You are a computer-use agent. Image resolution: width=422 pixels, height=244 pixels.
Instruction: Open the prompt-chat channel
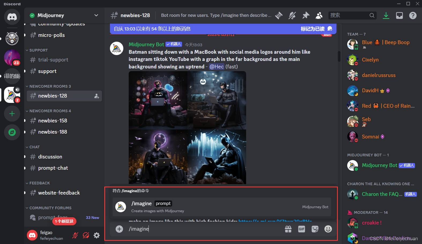(x=64, y=168)
